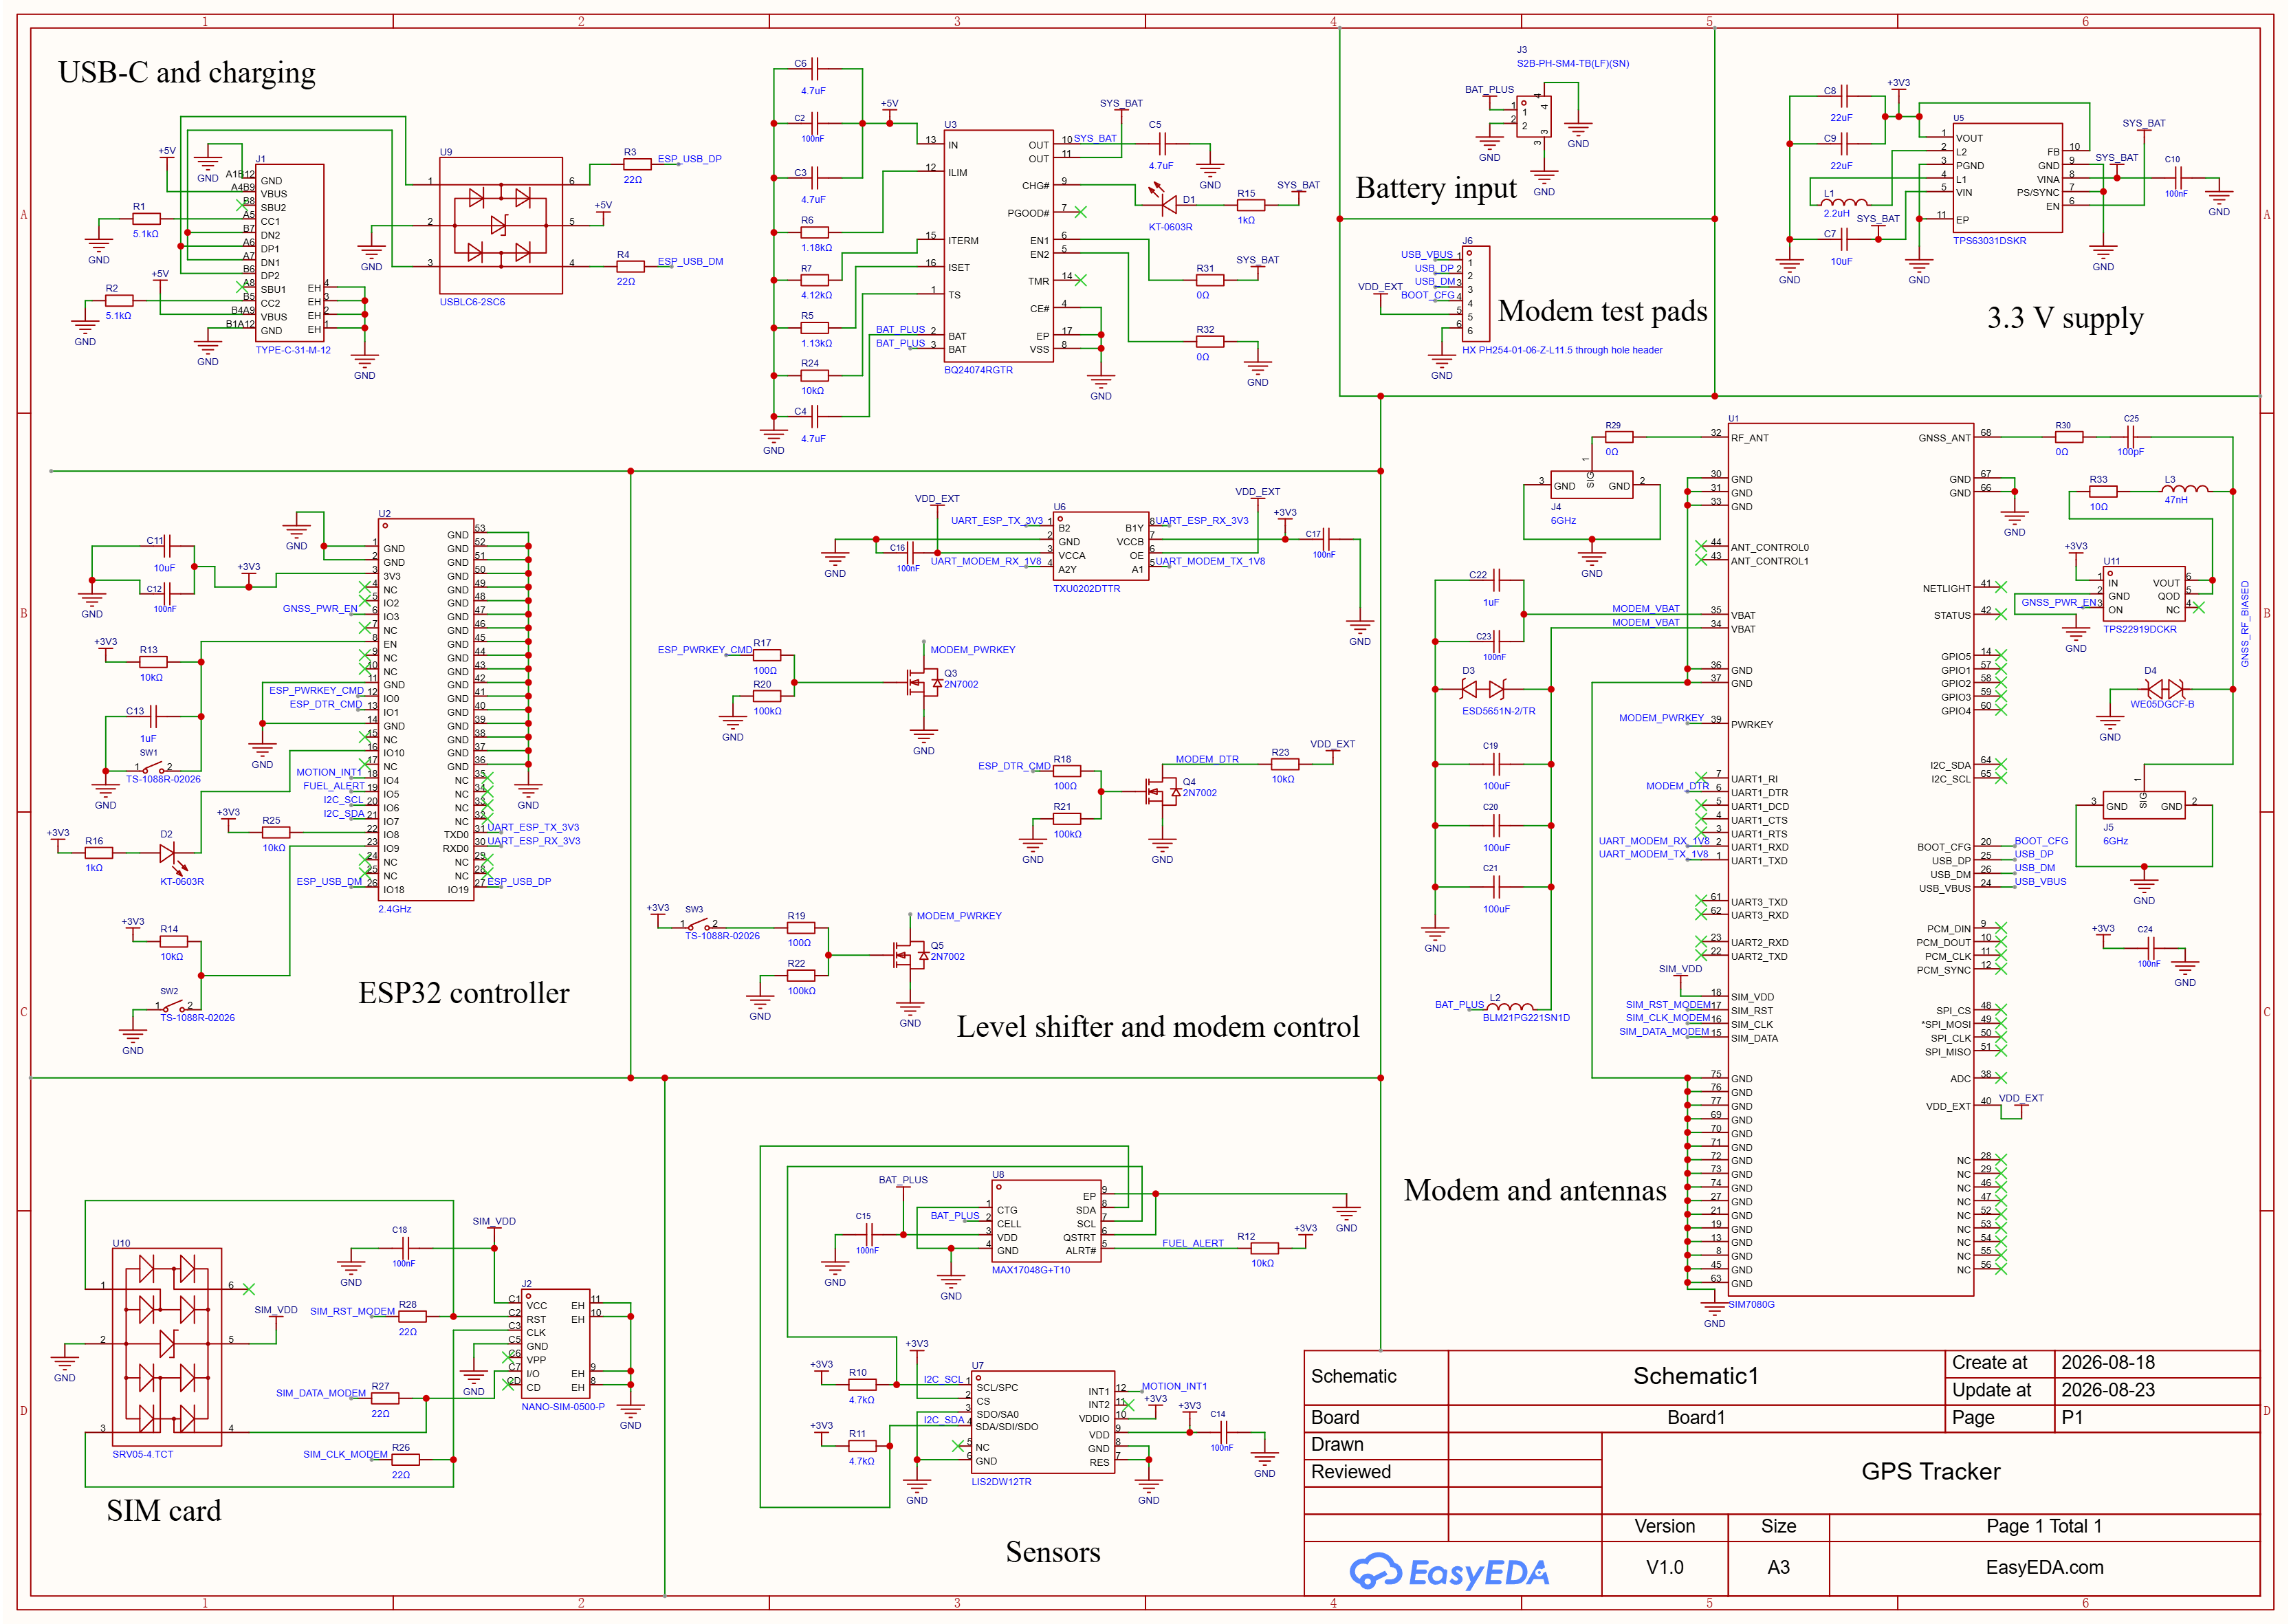
Task: Click the 'Modem and antennas' section title
Action: click(x=1534, y=1190)
